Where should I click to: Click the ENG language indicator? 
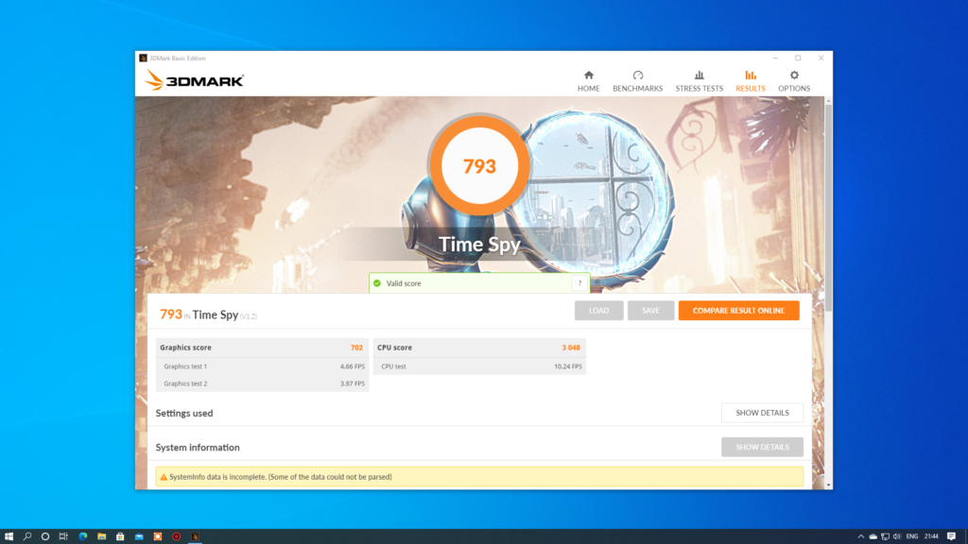(x=912, y=536)
